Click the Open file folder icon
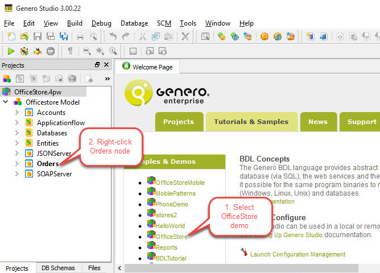380x273 pixels. (24, 36)
